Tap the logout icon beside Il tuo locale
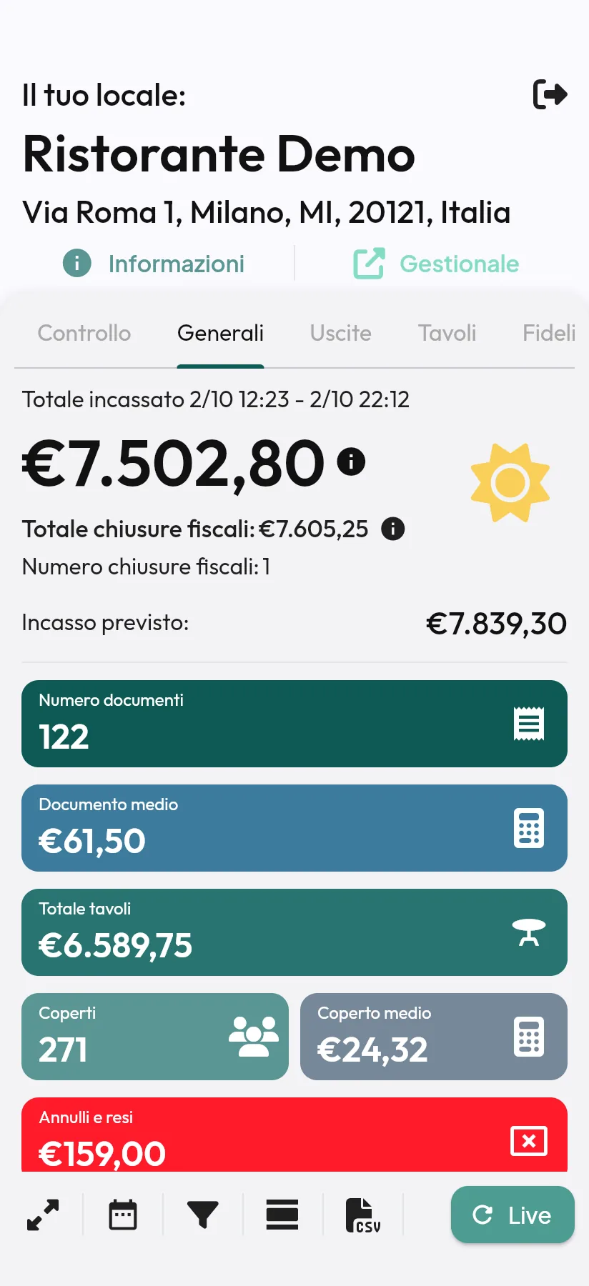This screenshot has height=1286, width=589. click(550, 94)
